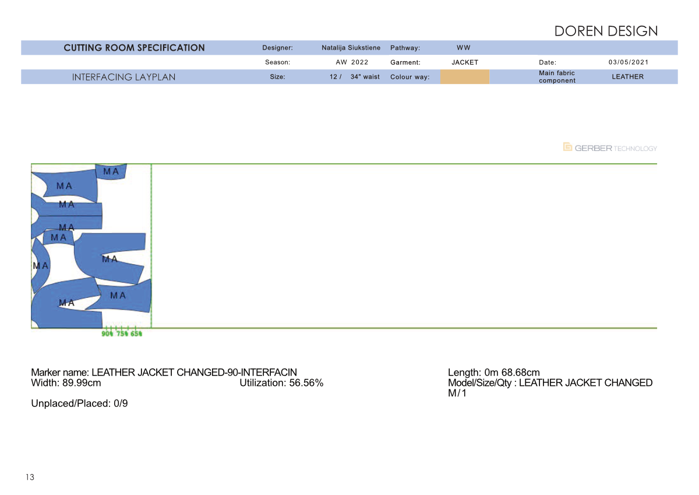Click the "Unplaced/Placed: 0/9" text
Image resolution: width=699 pixels, height=495 pixels.
79,403
